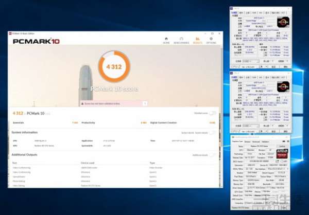309x215 pixels.
Task: Expand the 工具 dropdown in upper CPU-Z
Action: pos(266,67)
